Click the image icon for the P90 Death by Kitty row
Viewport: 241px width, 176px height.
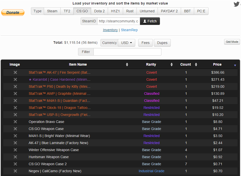tap(15, 86)
